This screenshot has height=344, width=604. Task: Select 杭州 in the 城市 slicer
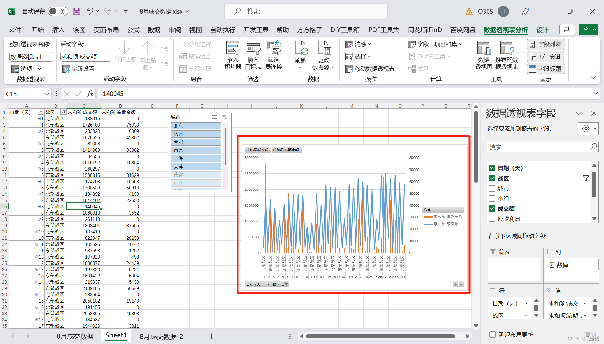(196, 134)
